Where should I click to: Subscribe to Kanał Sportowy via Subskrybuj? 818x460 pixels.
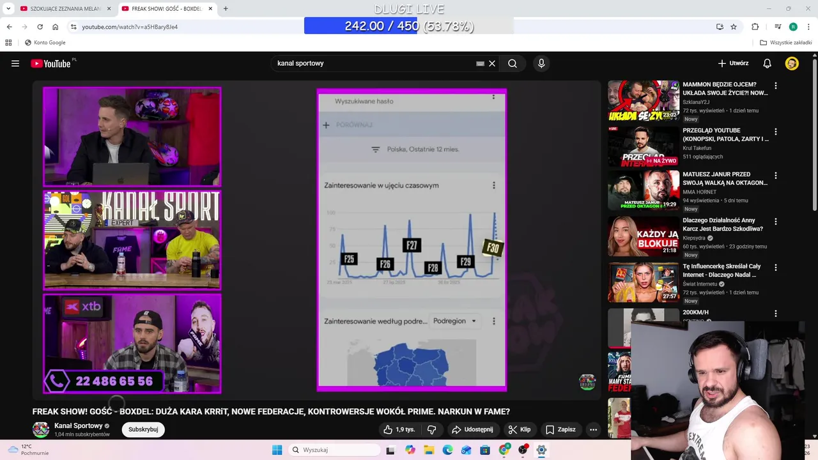point(143,429)
